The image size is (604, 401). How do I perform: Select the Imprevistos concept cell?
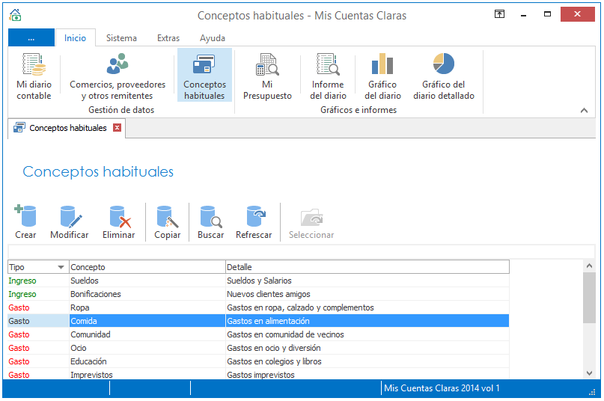(147, 374)
